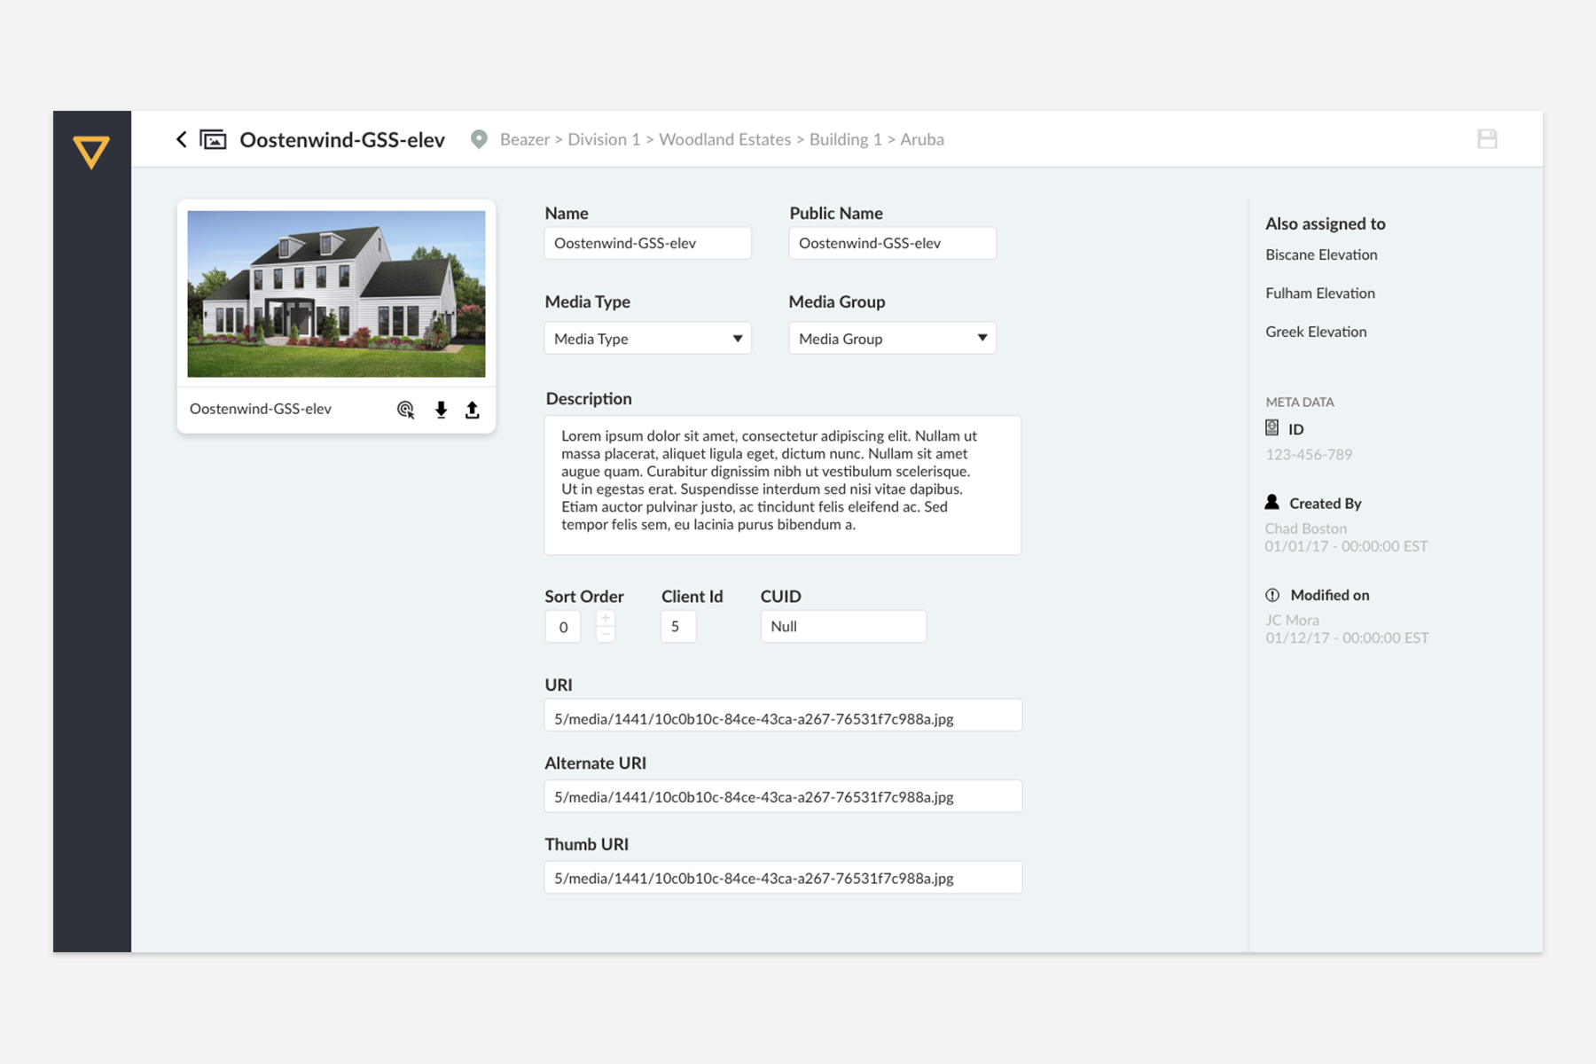Increase Sort Order with the plus stepper
The width and height of the screenshot is (1596, 1064).
[606, 618]
